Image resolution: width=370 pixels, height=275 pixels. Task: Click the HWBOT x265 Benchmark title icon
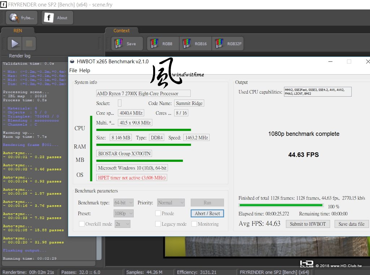pyautogui.click(x=72, y=61)
